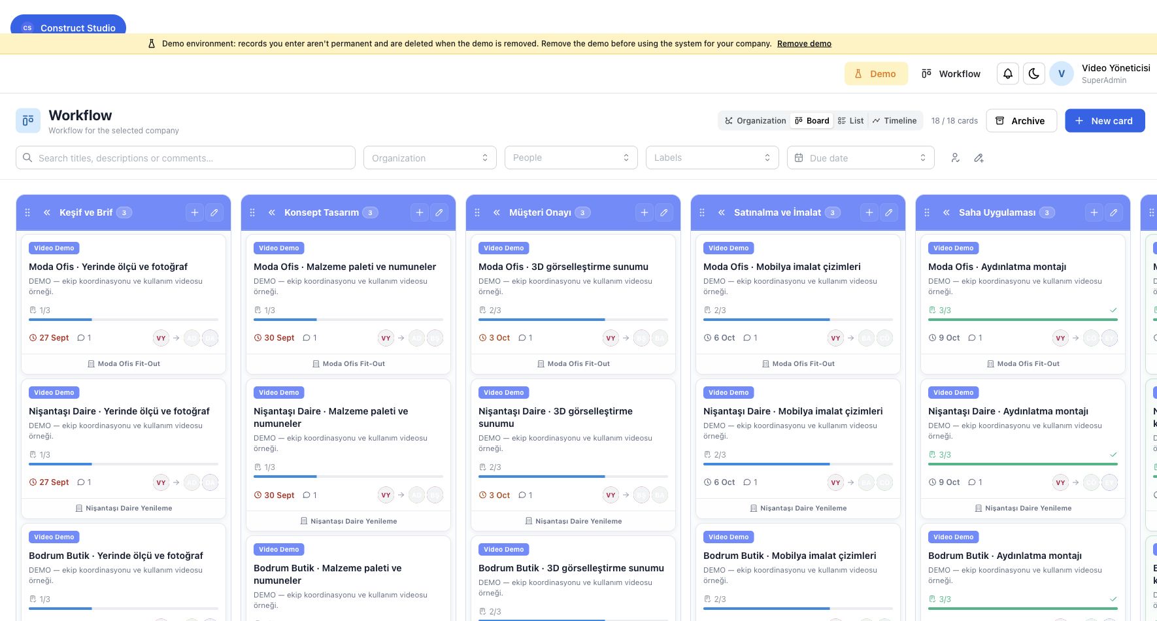Click the V user avatar
Screen dimensions: 1157x621
point(1062,74)
